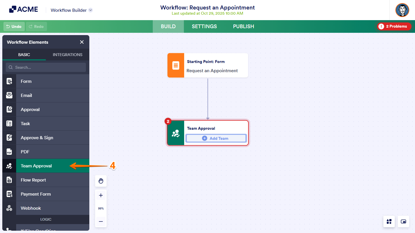Click the Starting Point: Form title

[206, 62]
